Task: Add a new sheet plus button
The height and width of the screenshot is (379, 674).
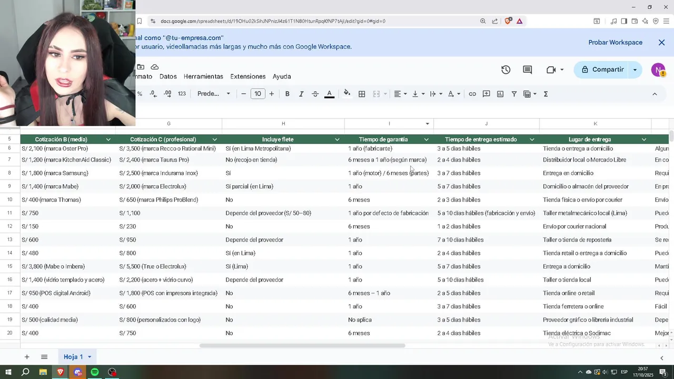Action: 27,357
